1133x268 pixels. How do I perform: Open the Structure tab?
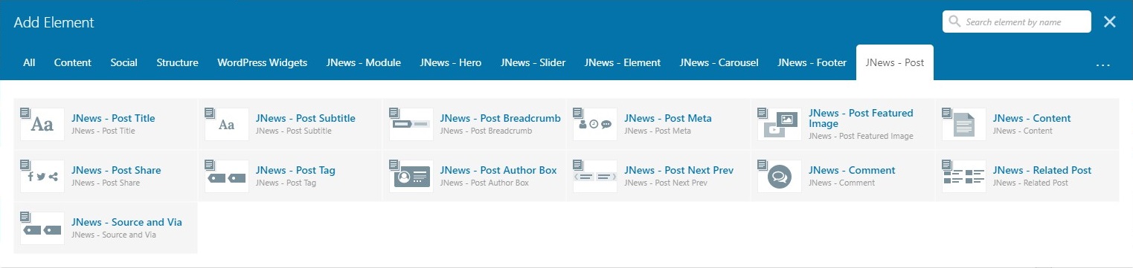coord(178,62)
